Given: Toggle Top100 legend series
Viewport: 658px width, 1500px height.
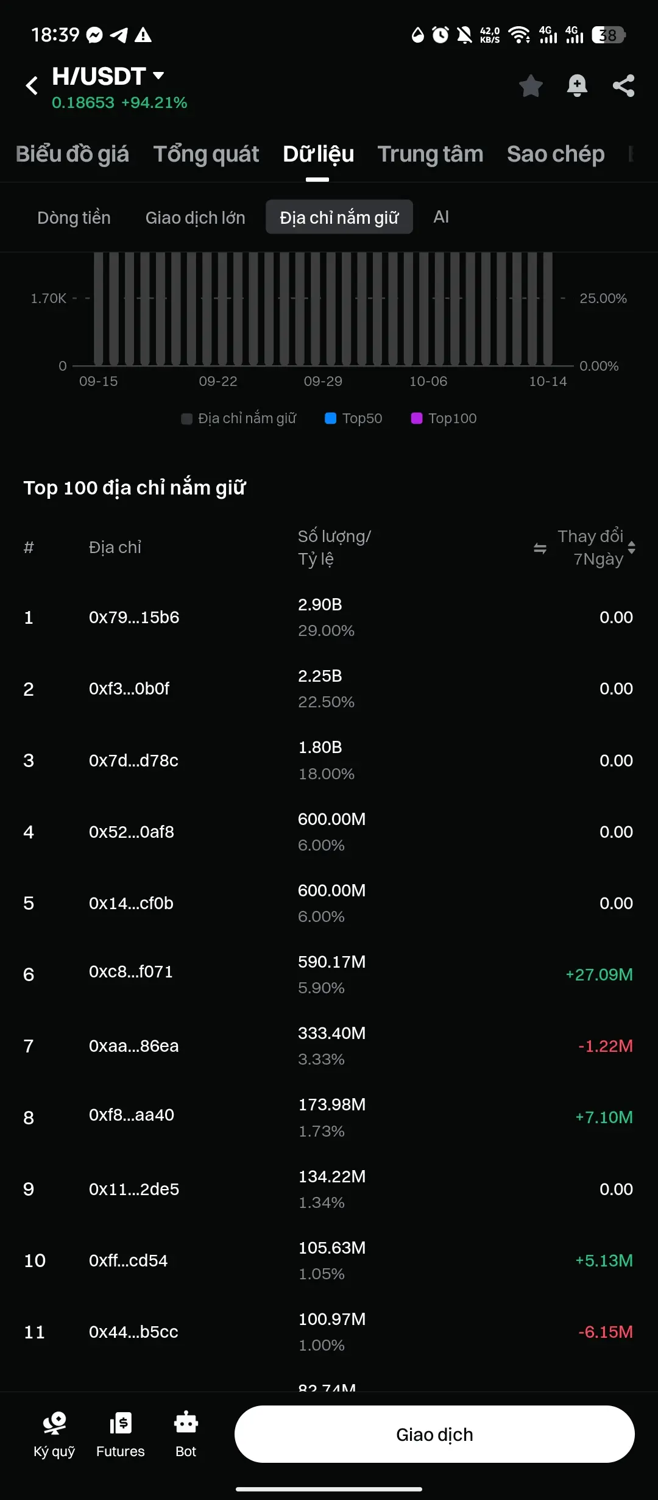Looking at the screenshot, I should (444, 418).
